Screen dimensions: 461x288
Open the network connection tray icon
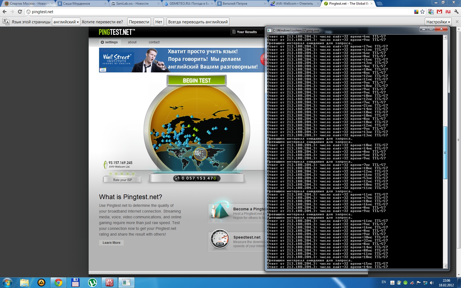[425, 283]
